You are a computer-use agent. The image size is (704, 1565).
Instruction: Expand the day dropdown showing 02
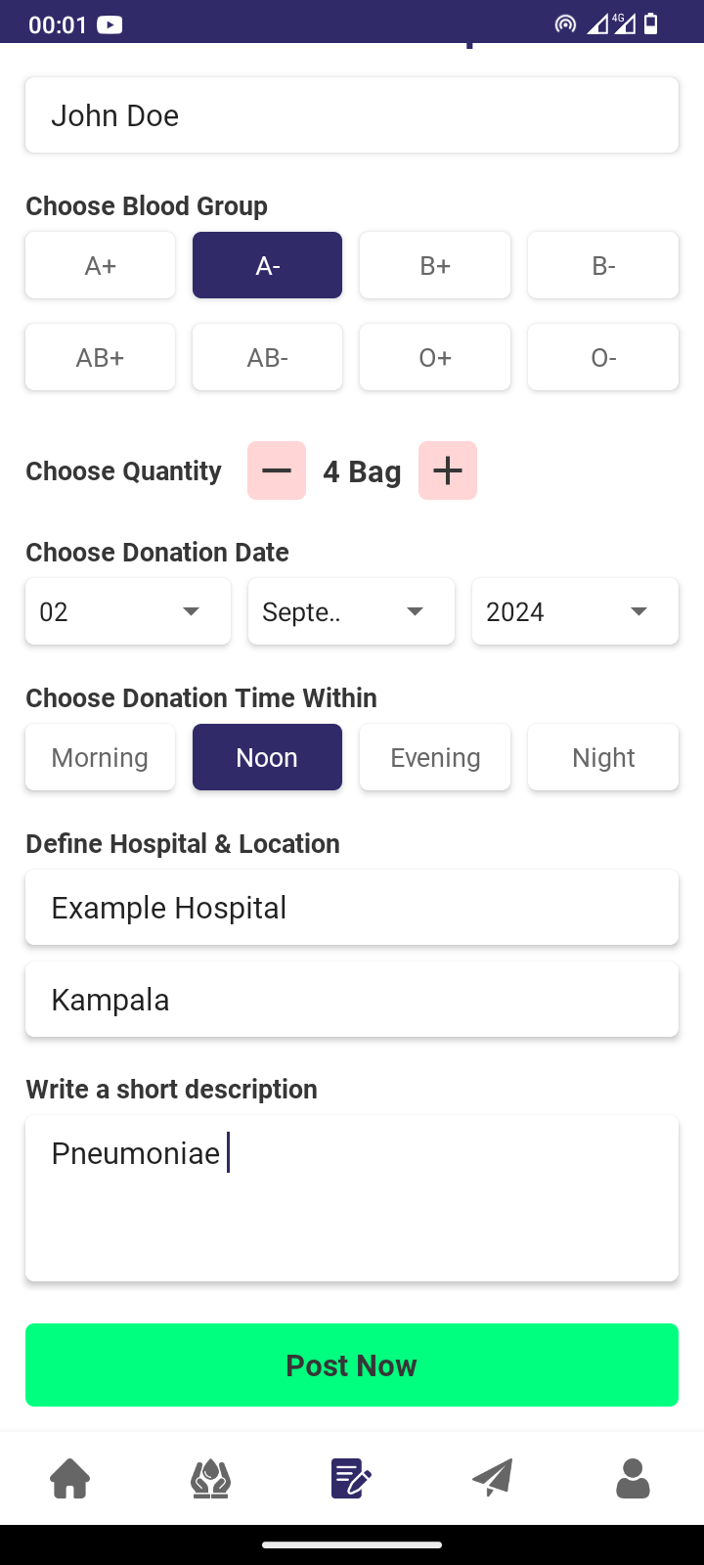tap(128, 611)
